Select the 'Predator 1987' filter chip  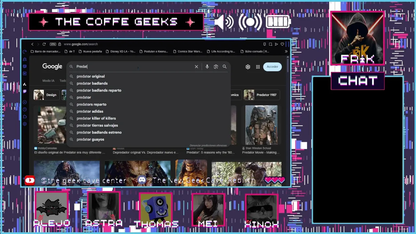coord(261,95)
